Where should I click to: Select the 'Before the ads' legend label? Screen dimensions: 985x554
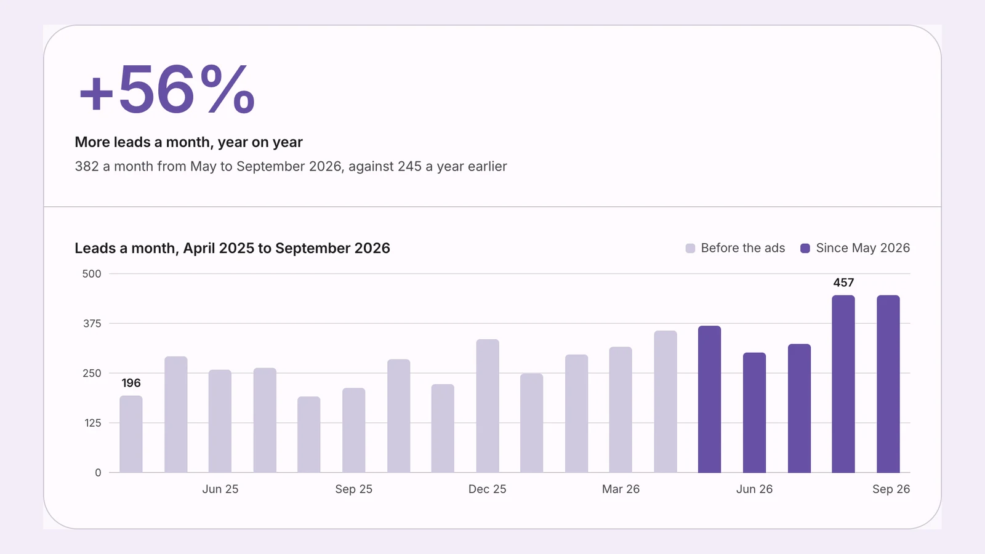[743, 248]
